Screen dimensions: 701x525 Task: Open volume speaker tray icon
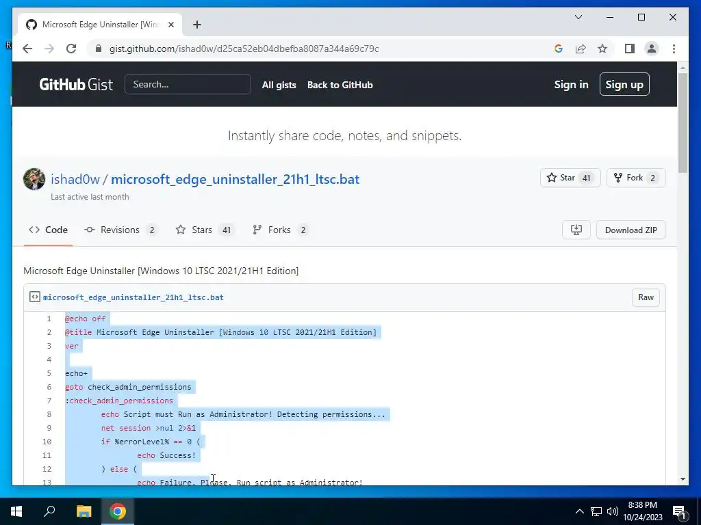613,511
